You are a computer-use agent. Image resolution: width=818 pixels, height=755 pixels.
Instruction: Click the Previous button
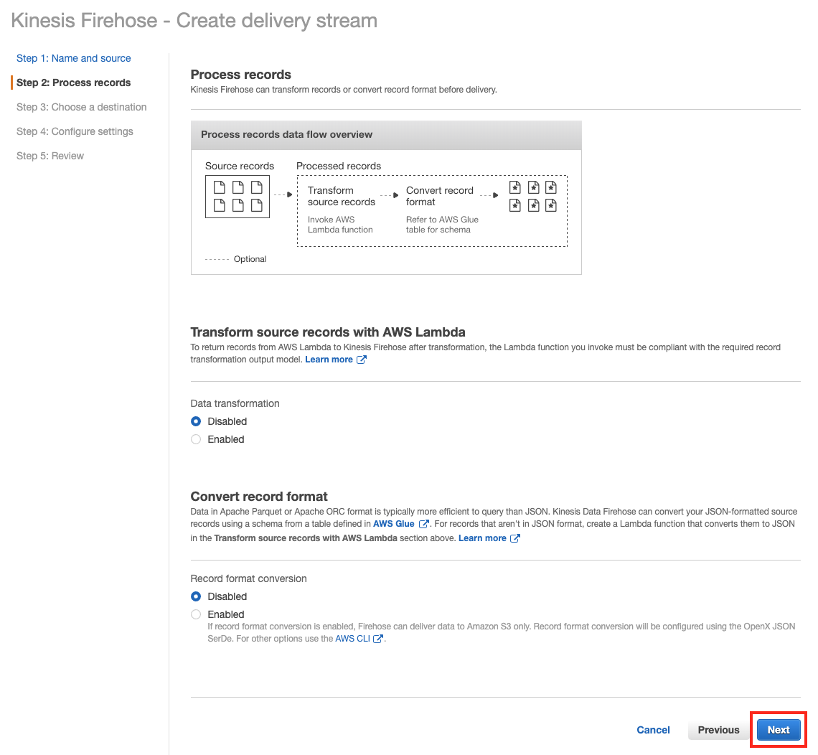click(718, 730)
